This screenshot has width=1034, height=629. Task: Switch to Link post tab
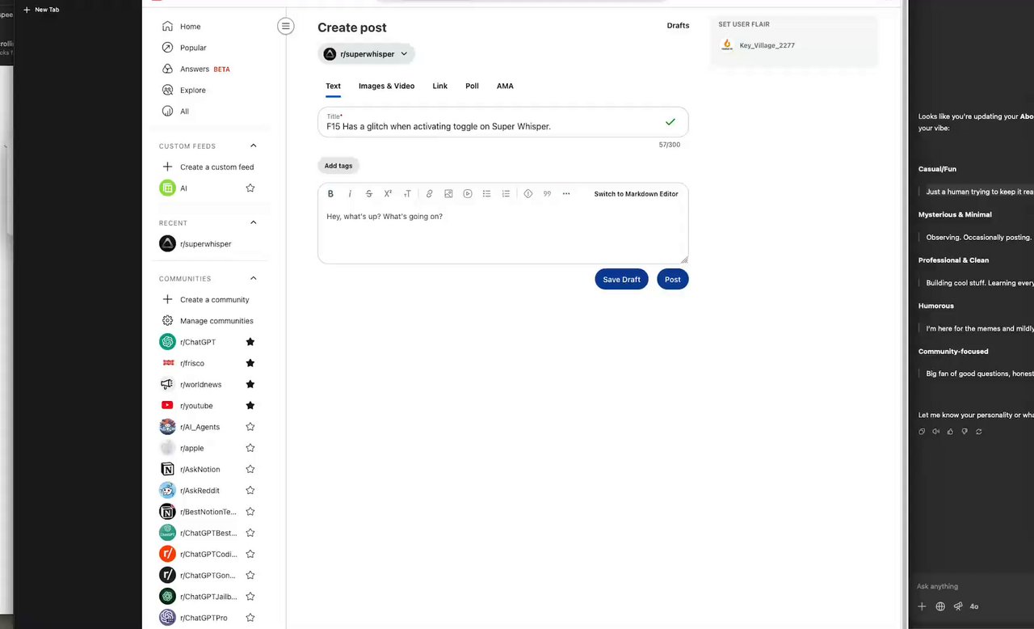click(439, 86)
